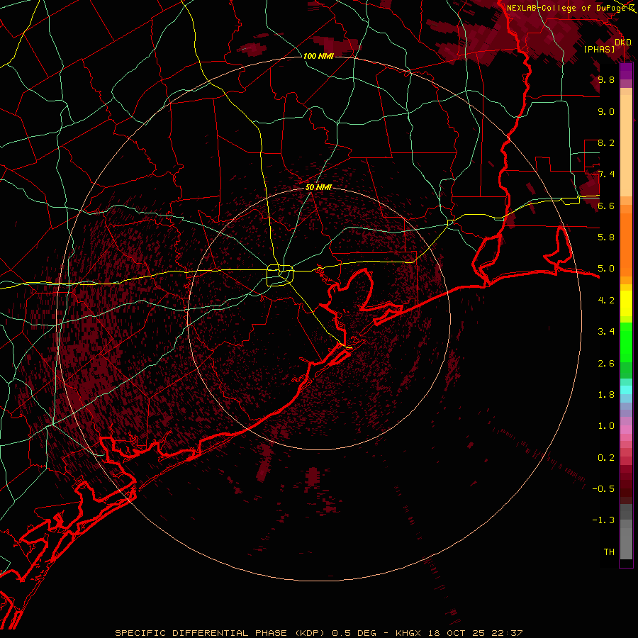
Task: Click the DKD label above the color scale
Action: coord(623,42)
